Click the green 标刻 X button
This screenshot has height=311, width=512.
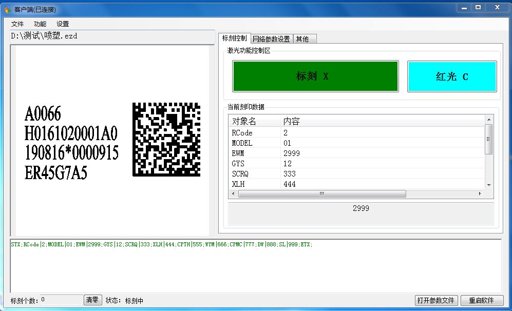[315, 76]
